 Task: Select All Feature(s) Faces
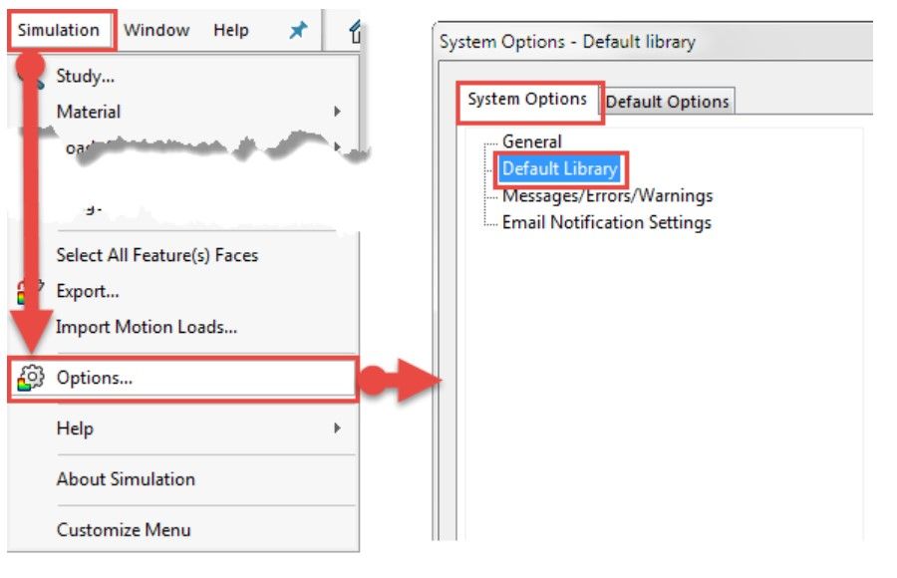coord(156,255)
